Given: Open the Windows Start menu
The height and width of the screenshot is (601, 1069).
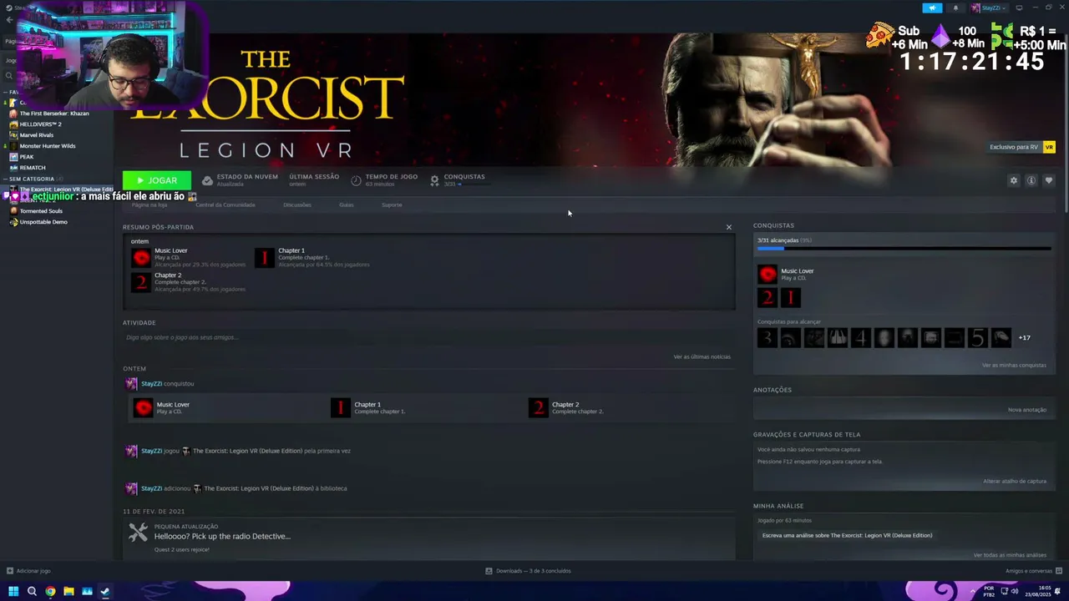Looking at the screenshot, I should click(13, 591).
